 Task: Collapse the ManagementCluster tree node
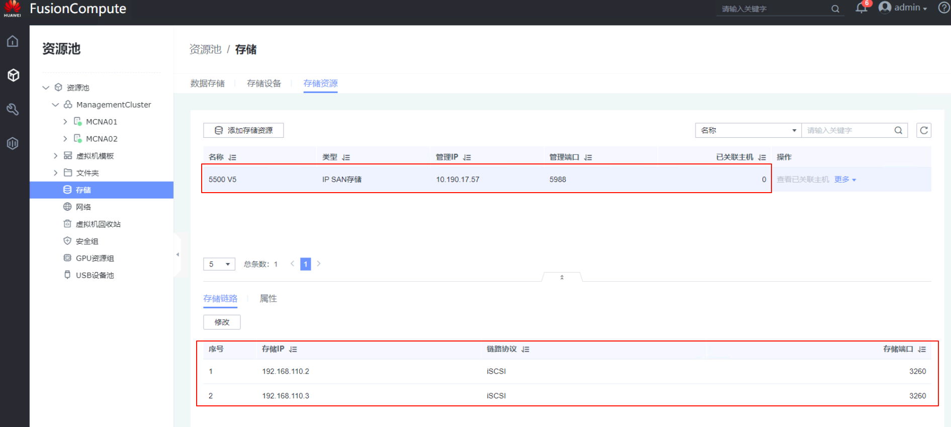coord(55,105)
